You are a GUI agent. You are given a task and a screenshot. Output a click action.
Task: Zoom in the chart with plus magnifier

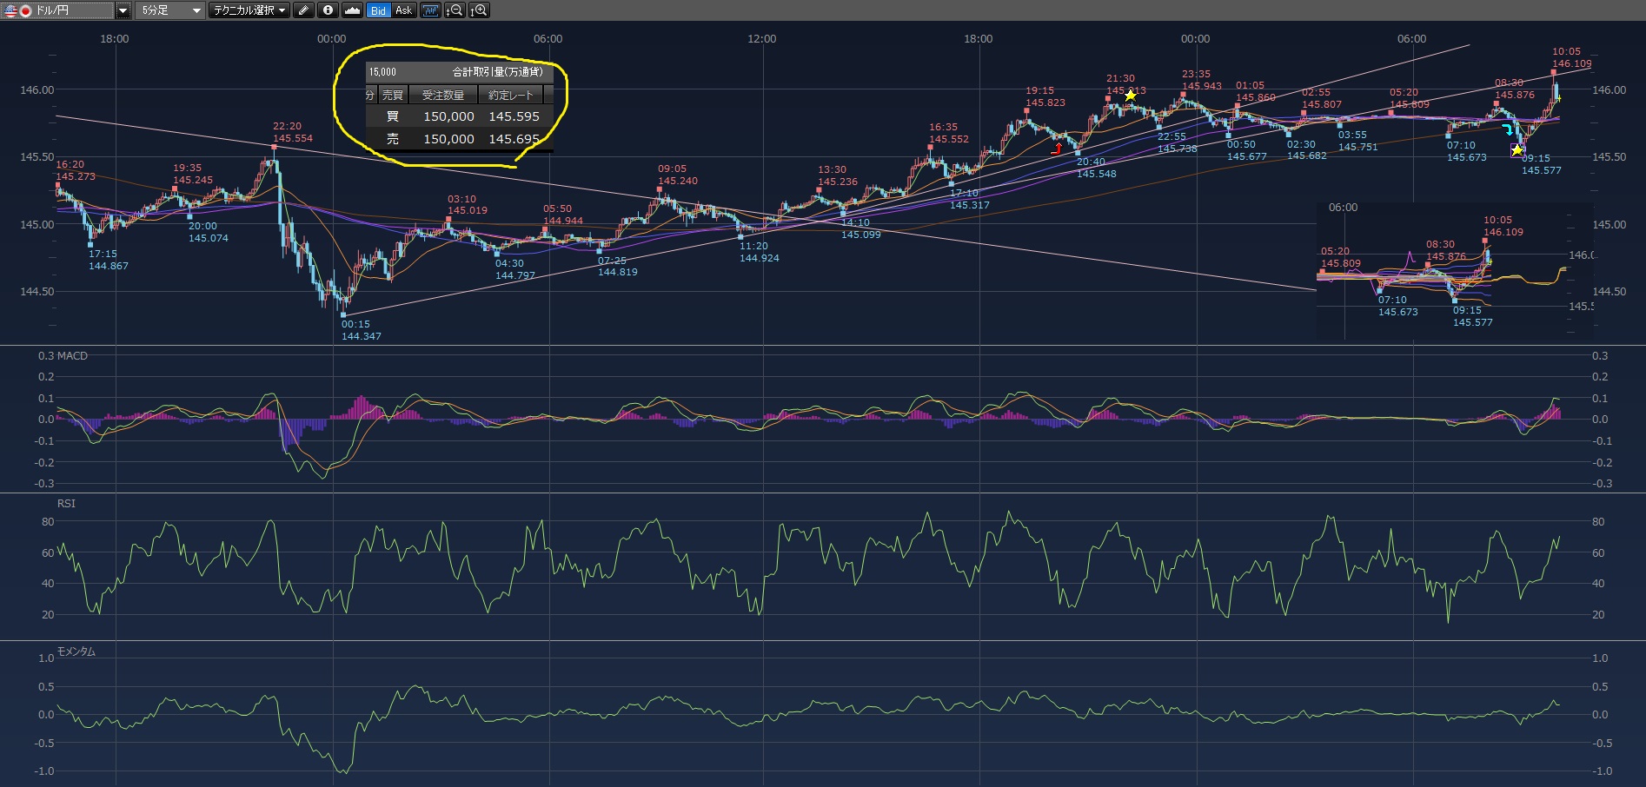[x=479, y=10]
